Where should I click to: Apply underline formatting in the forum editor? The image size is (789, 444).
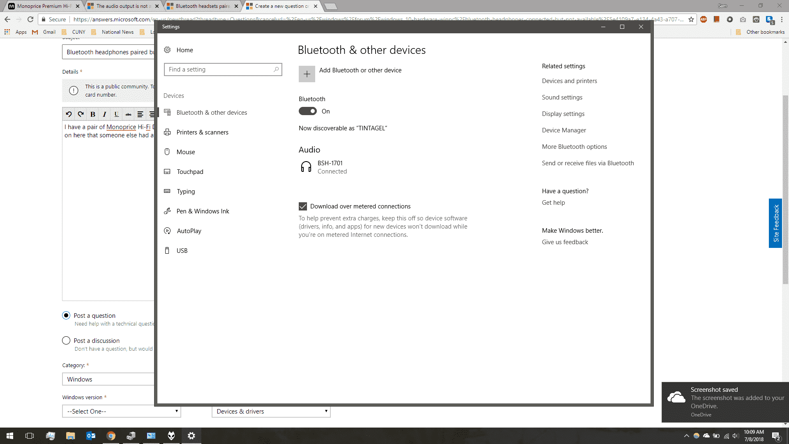pos(116,114)
